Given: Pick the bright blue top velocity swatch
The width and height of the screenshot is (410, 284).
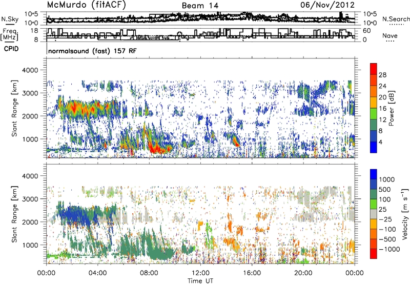Looking at the screenshot, I should coord(374,174).
